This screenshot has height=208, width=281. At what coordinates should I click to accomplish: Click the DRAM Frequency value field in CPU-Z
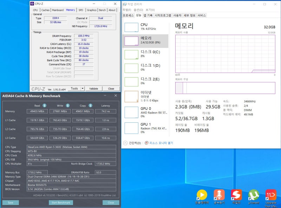click(x=84, y=36)
